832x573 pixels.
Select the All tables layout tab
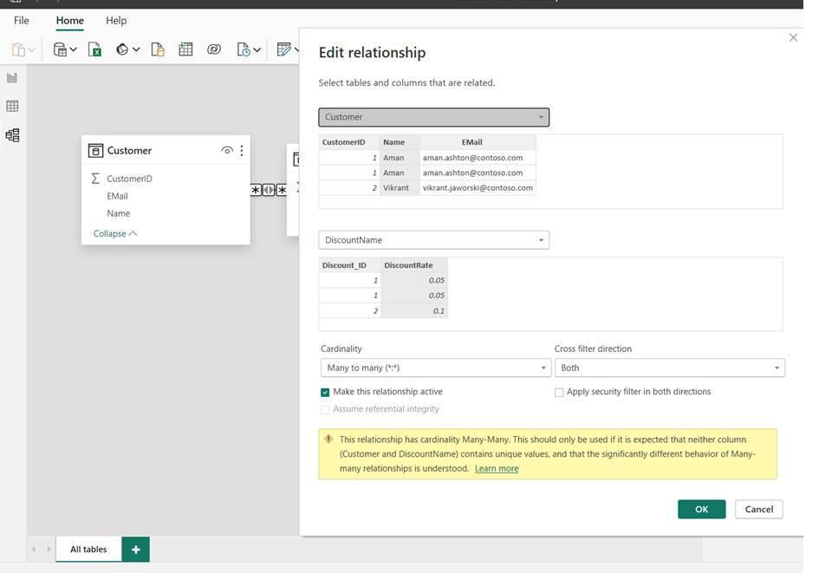point(88,549)
